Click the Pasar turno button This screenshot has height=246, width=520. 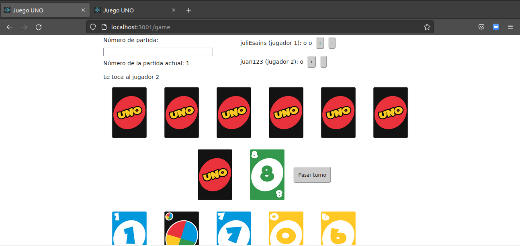pyautogui.click(x=312, y=175)
